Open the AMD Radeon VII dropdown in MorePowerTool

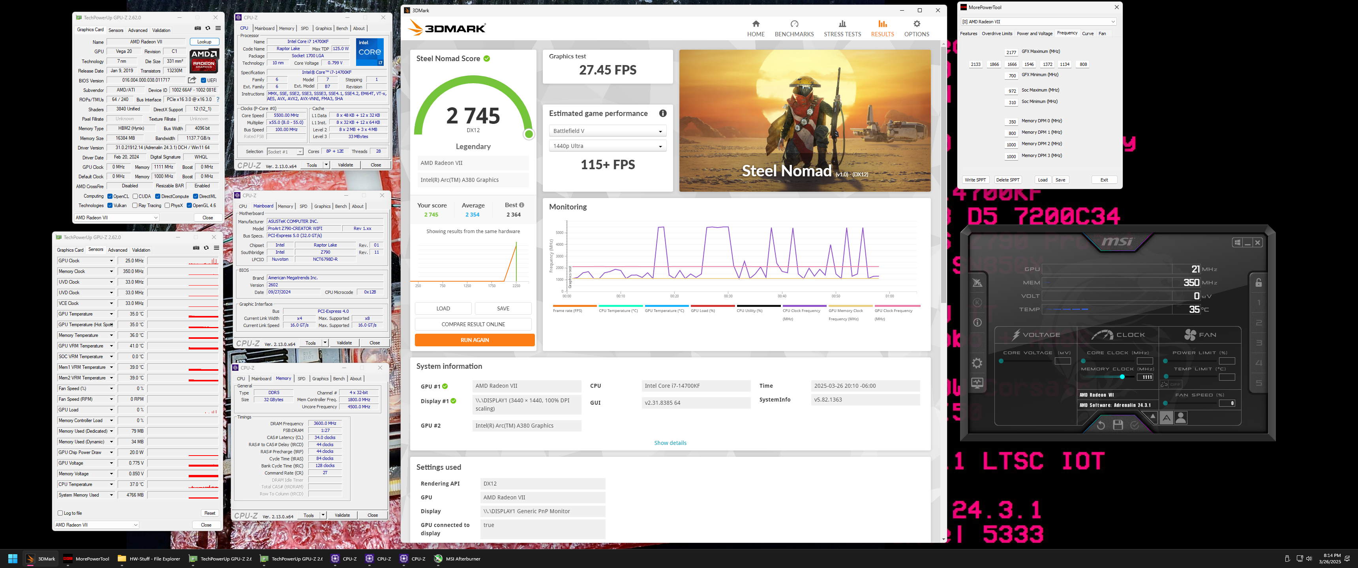click(x=1039, y=22)
